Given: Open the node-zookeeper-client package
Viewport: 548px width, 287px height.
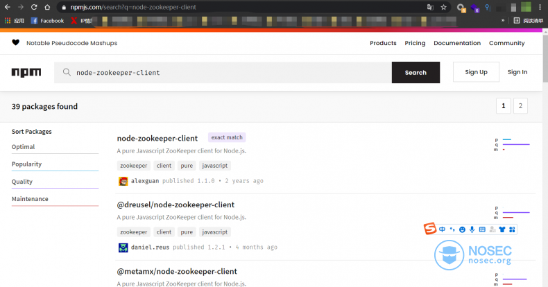Looking at the screenshot, I should click(x=157, y=138).
